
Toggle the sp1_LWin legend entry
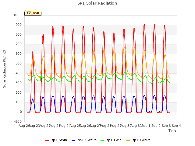pyautogui.click(x=111, y=140)
